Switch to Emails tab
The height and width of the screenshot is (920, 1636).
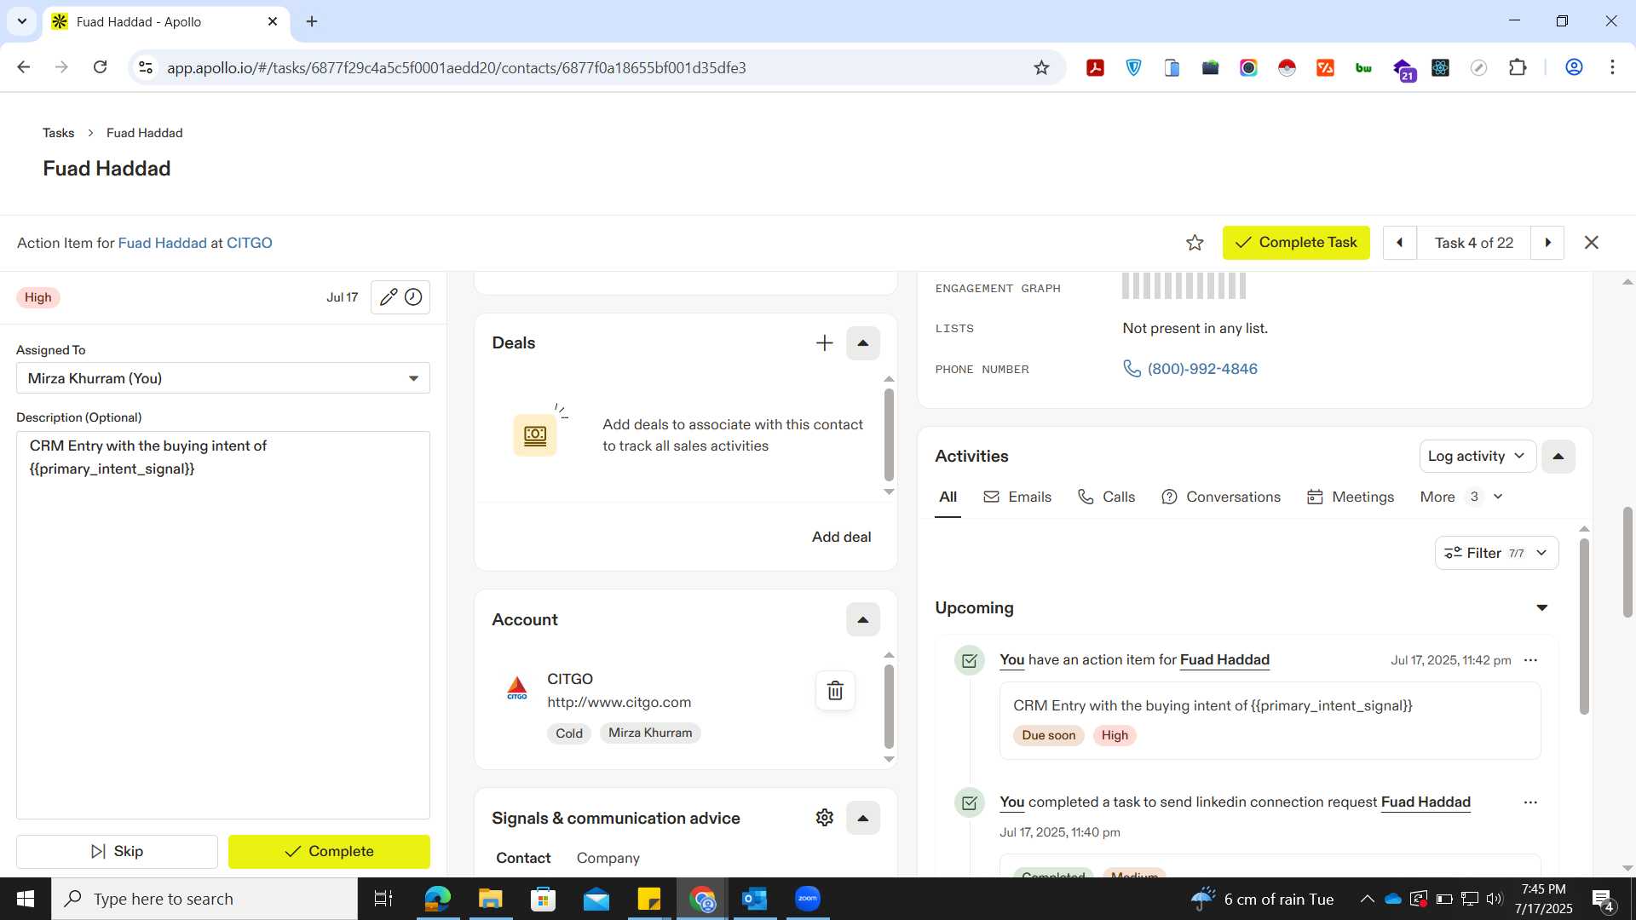1017,497
